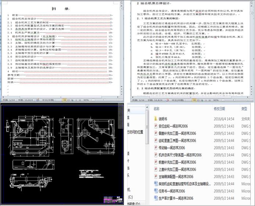This screenshot has height=206, width=255.
Task: Open the 变位齿轮—闻志祥2006 DWG file
Action: [171, 126]
